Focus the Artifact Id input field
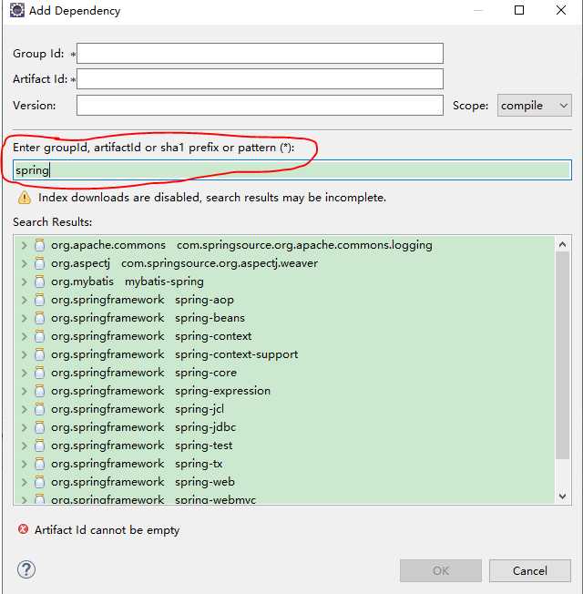 coord(260,78)
